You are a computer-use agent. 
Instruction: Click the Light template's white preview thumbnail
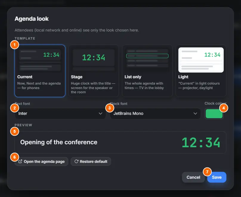201,60
